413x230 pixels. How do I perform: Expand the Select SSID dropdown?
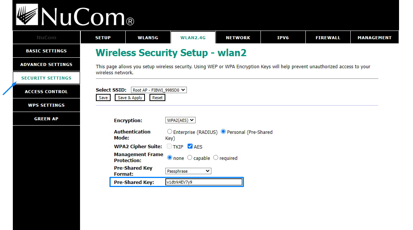point(159,90)
